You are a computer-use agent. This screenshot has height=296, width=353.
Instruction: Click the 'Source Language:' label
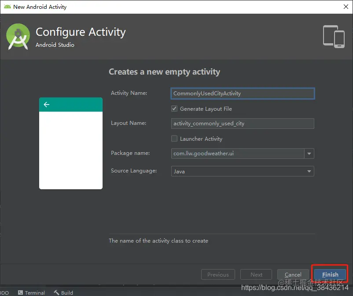tap(134, 171)
